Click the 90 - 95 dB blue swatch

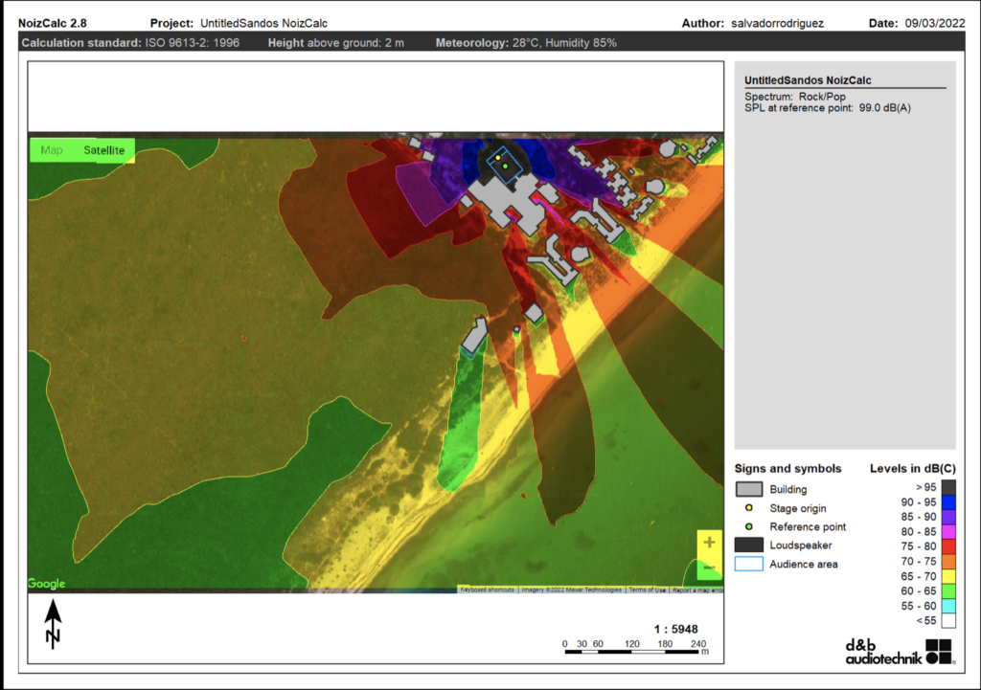947,501
